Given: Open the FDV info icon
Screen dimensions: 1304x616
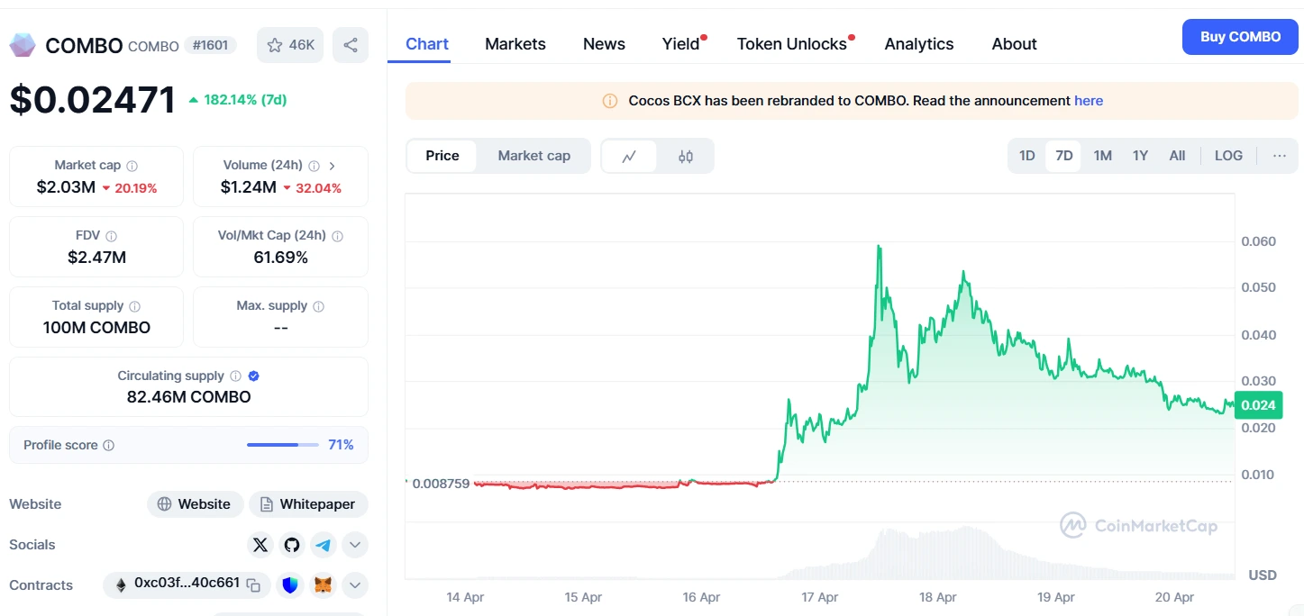Looking at the screenshot, I should (x=111, y=236).
